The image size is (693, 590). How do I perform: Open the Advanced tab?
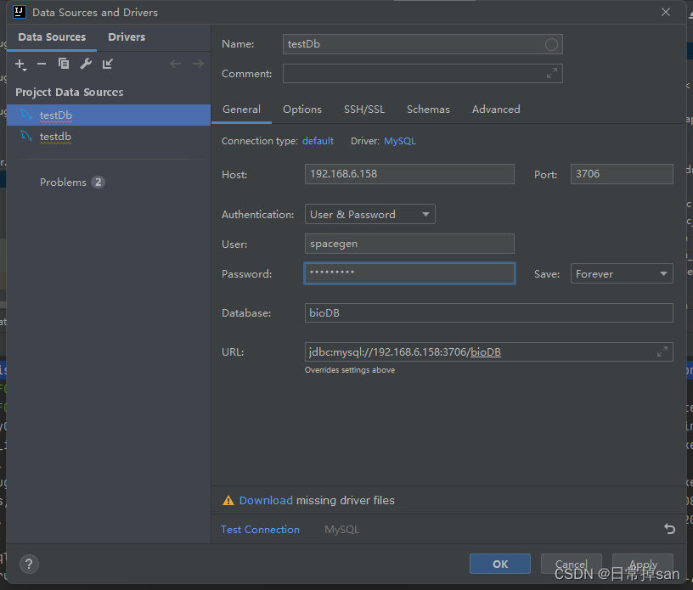pos(496,110)
